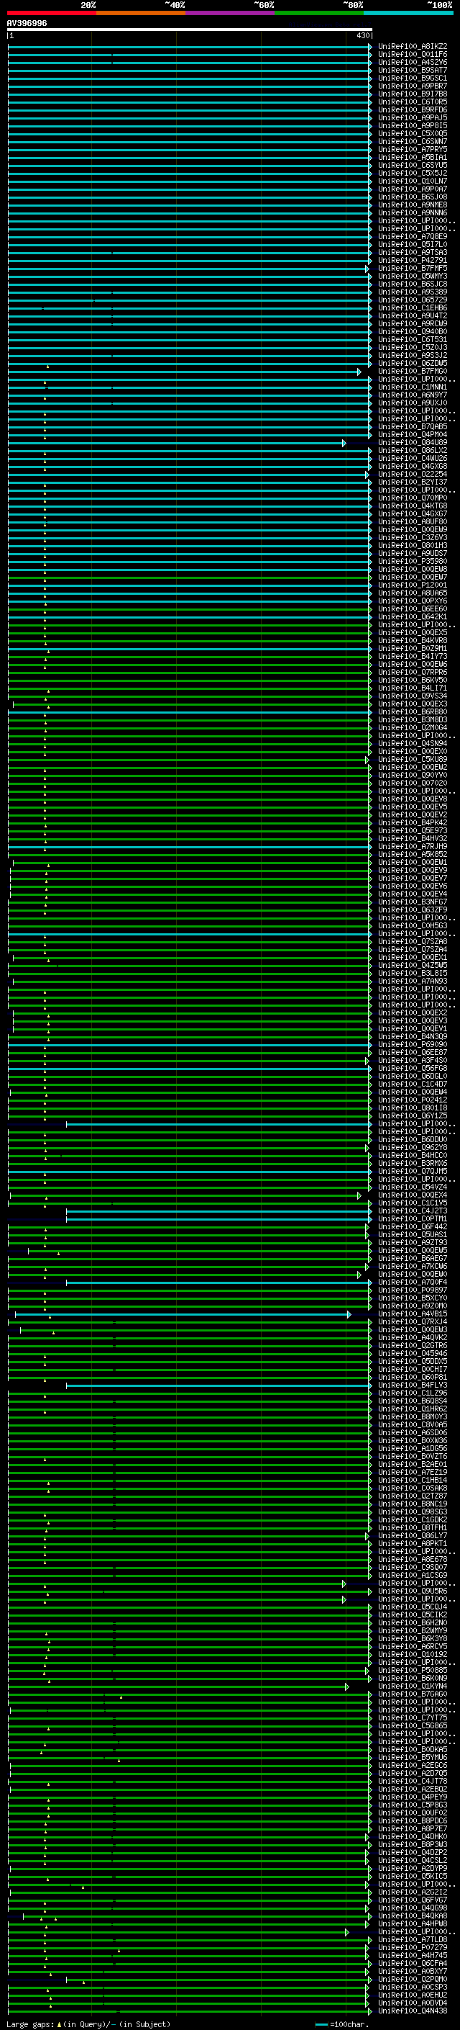Viewport: 460px width, 2030px height.
Task: Click the UniRef100_P50885 label
Action: click(x=413, y=1670)
